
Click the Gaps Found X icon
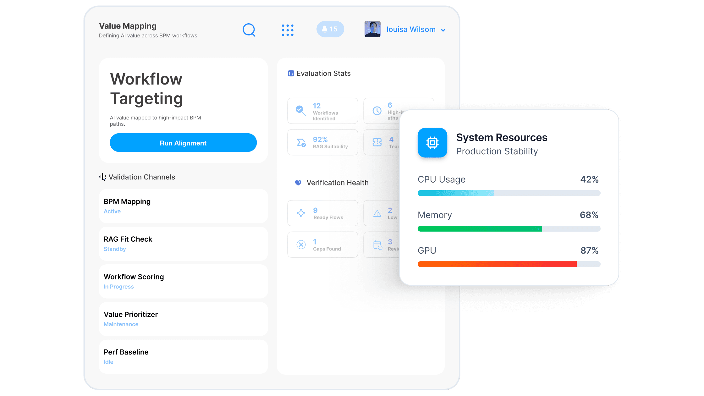pos(301,245)
